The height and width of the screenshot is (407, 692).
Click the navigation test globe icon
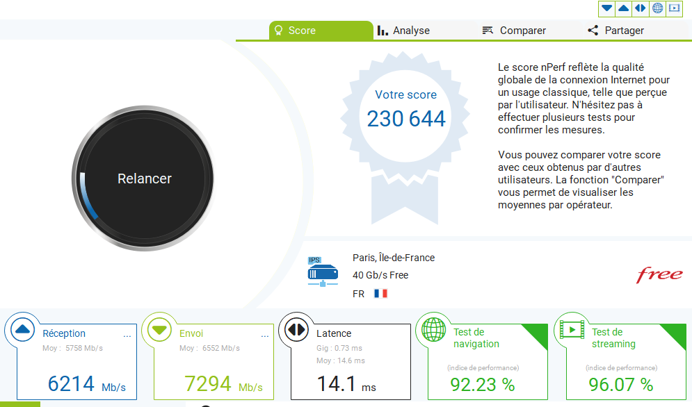pyautogui.click(x=433, y=329)
